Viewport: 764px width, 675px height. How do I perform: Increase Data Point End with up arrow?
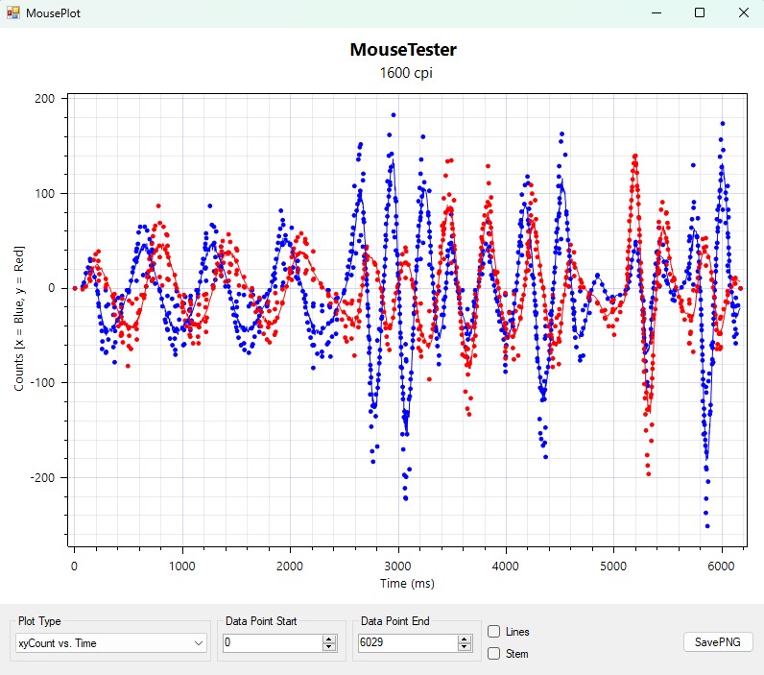point(465,639)
